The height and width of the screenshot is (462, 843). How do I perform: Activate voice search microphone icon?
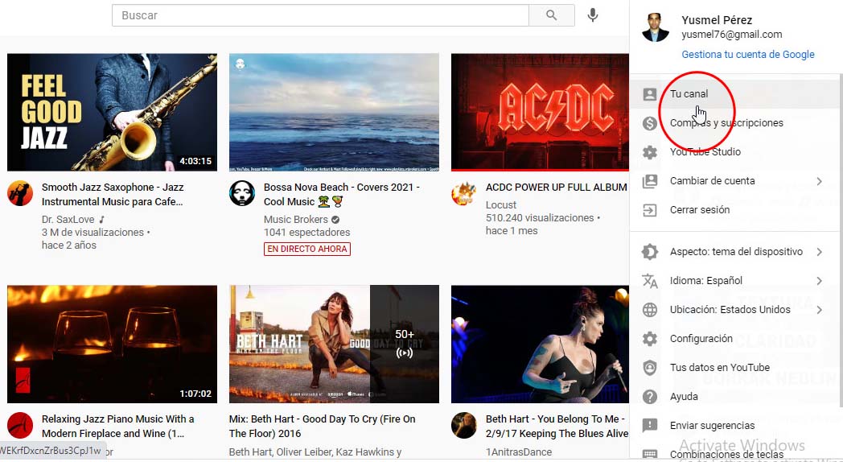click(593, 15)
